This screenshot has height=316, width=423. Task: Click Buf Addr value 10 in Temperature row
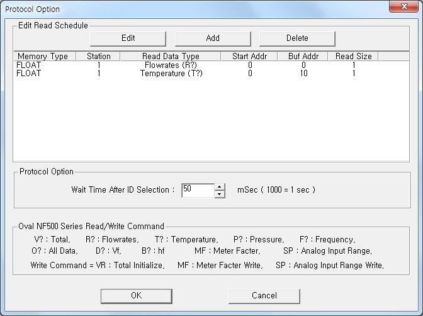pos(303,73)
